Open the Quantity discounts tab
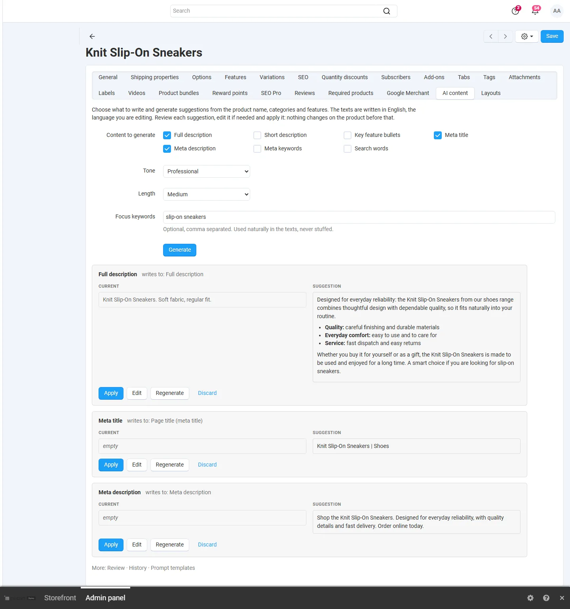570x609 pixels. pos(345,77)
